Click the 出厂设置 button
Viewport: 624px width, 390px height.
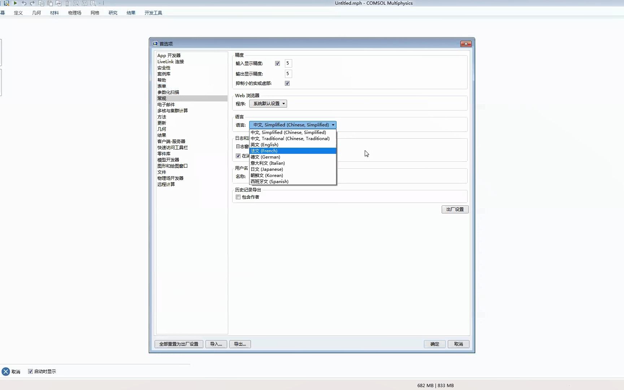point(455,209)
